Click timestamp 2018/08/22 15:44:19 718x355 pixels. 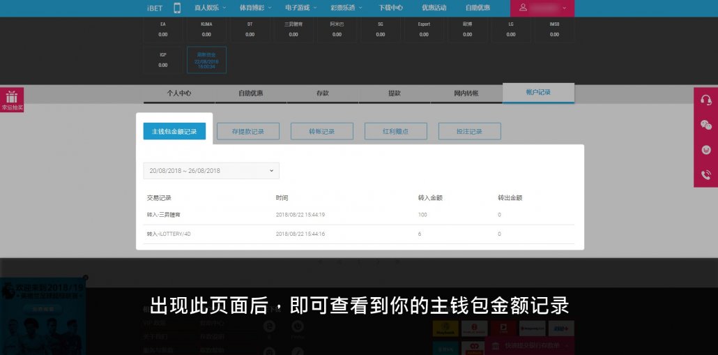pos(300,215)
